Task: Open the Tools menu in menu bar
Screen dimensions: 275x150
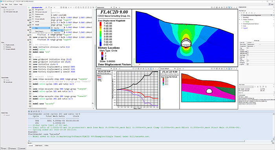Action: coord(11,4)
